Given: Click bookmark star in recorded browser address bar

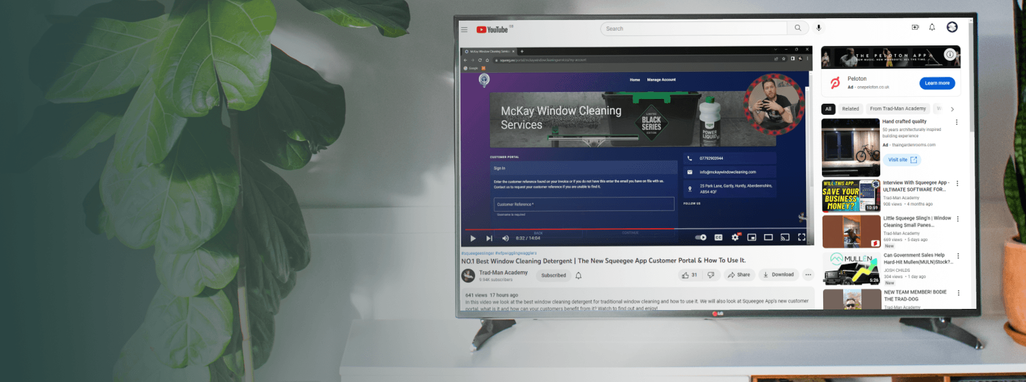Looking at the screenshot, I should 784,59.
